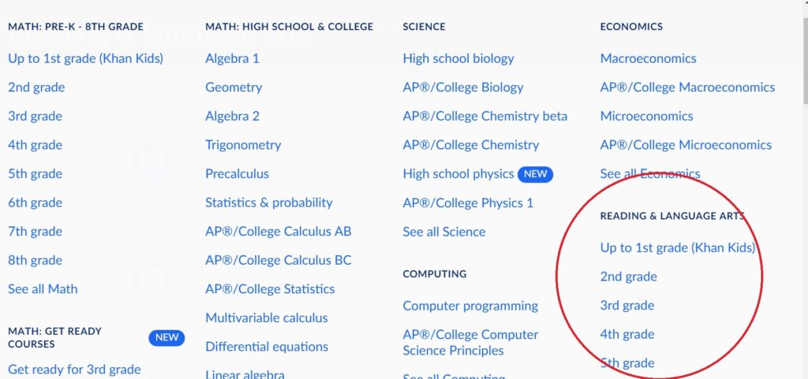808x379 pixels.
Task: Choose Computer programming under Computing
Action: (470, 306)
